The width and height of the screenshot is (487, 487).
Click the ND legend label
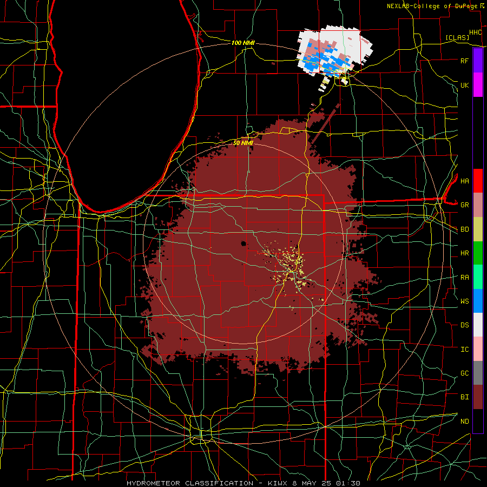[x=465, y=421]
